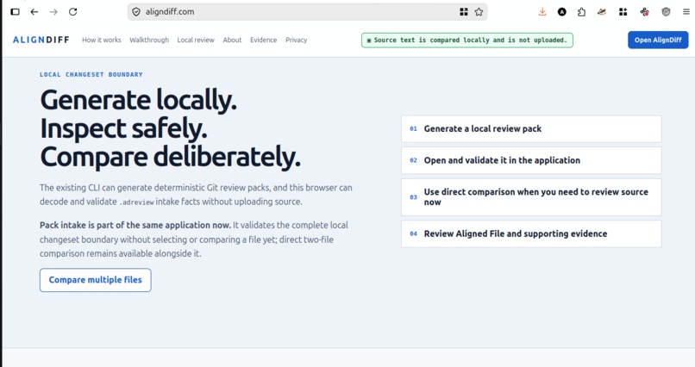The height and width of the screenshot is (367, 695).
Task: Click the extension icon with the red dot
Action: tap(644, 12)
